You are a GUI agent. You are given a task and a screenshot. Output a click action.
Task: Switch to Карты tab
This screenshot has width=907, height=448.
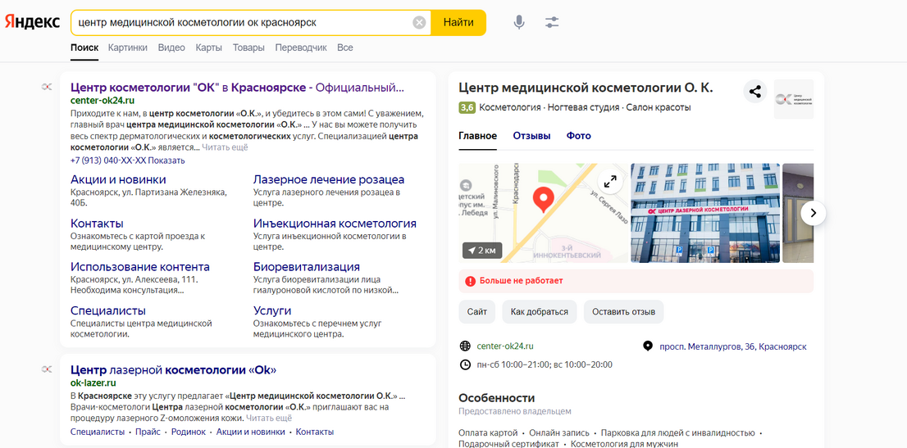click(x=209, y=48)
